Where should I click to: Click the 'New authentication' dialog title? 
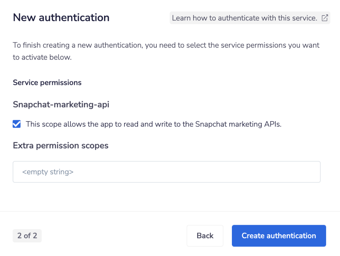click(x=61, y=17)
